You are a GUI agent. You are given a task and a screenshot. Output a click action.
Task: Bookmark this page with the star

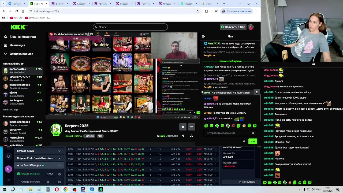[x=197, y=11]
